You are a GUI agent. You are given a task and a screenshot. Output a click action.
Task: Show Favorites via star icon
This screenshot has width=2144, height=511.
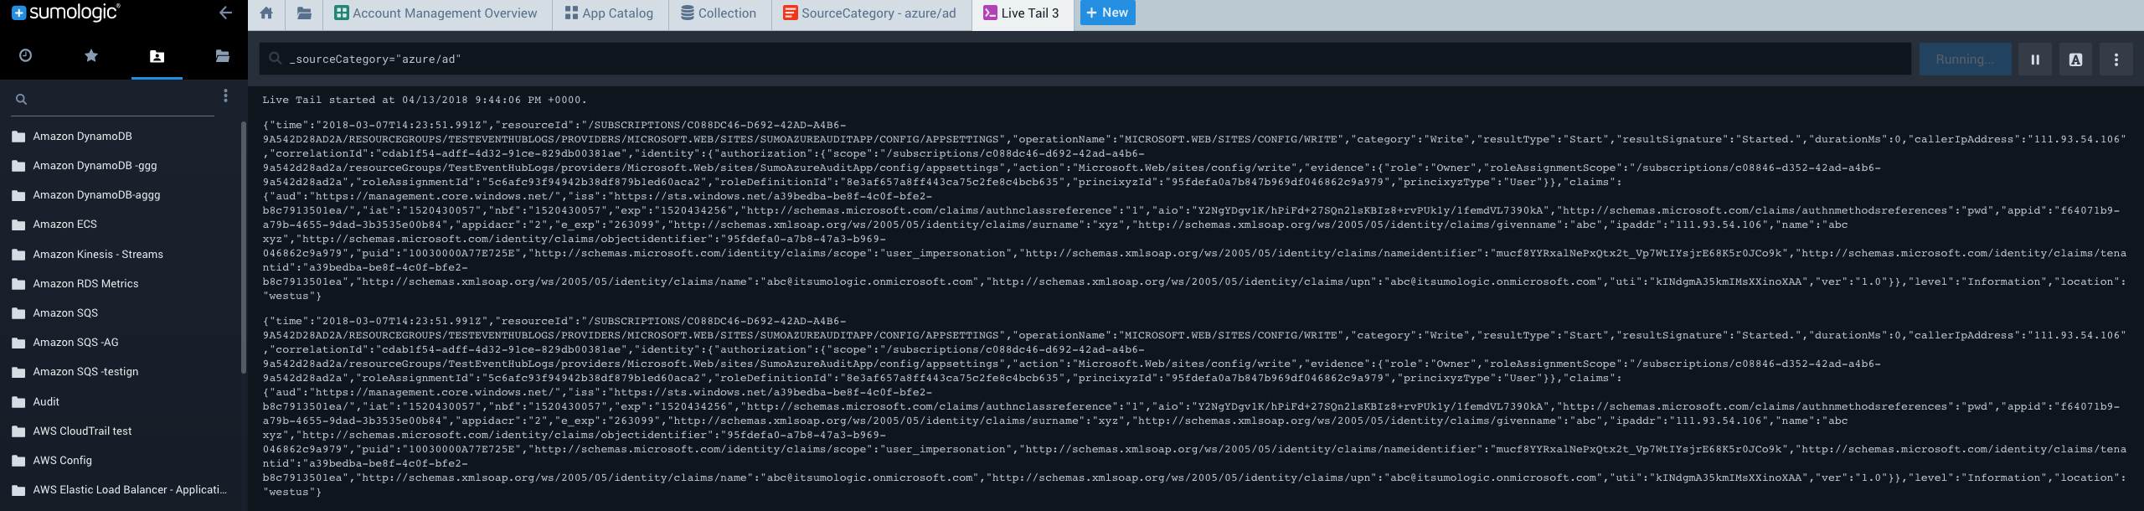[x=91, y=55]
